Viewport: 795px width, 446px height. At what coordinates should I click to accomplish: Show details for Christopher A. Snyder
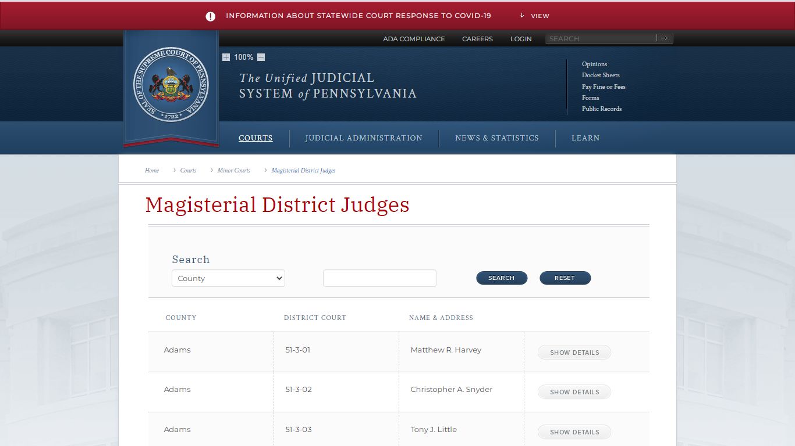(x=574, y=392)
